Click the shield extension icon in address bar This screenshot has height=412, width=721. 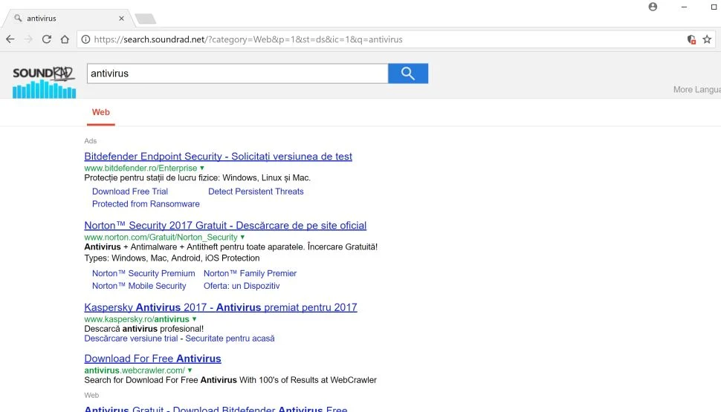[x=691, y=39]
